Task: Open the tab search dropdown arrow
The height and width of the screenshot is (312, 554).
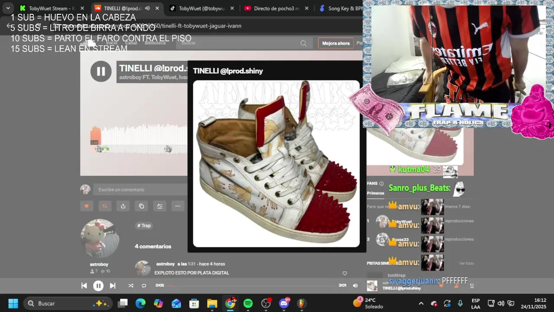Action: click(x=8, y=8)
